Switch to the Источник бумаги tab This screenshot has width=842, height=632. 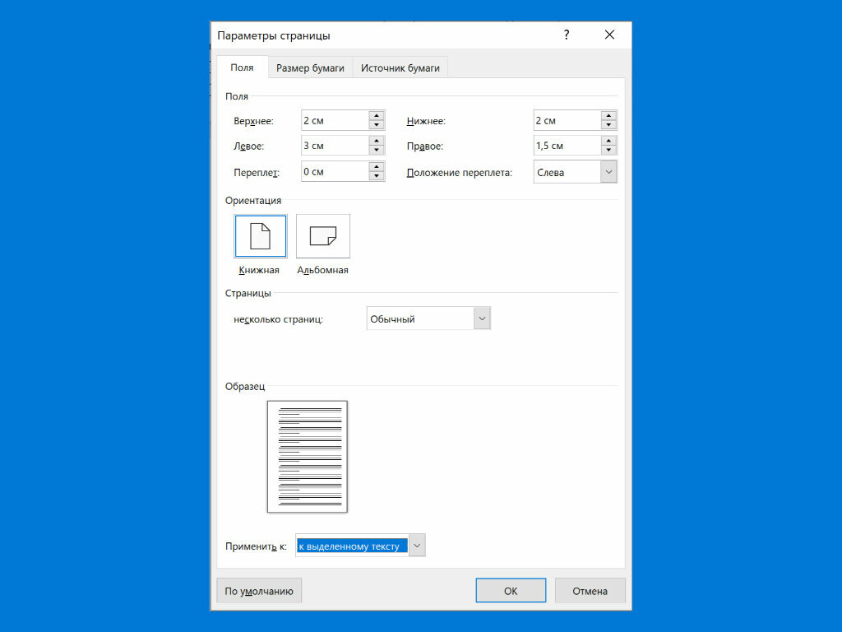coord(400,68)
